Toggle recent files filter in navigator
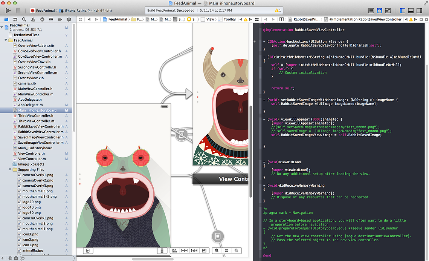The height and width of the screenshot is (261, 429). click(10, 258)
